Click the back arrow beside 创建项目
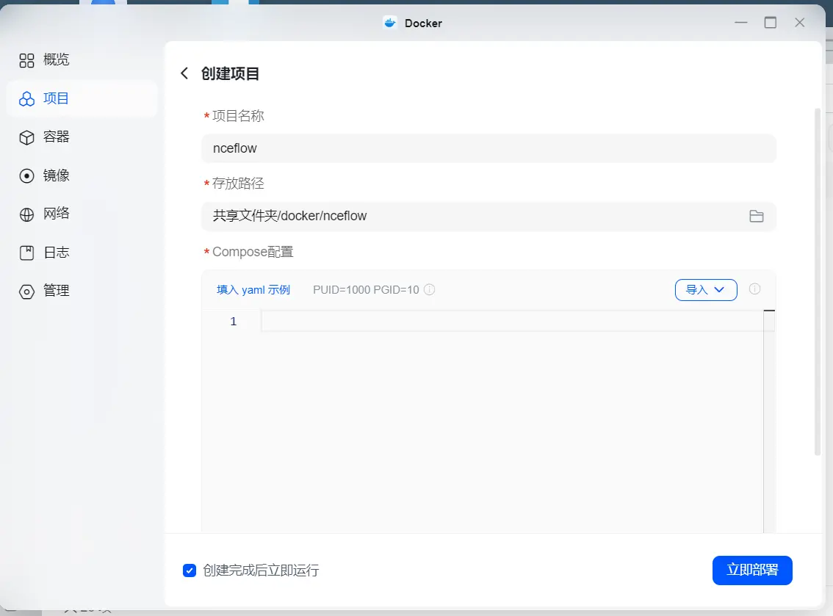The image size is (833, 616). [184, 73]
